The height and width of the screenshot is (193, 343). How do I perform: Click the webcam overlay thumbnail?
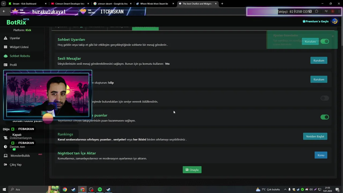click(48, 95)
